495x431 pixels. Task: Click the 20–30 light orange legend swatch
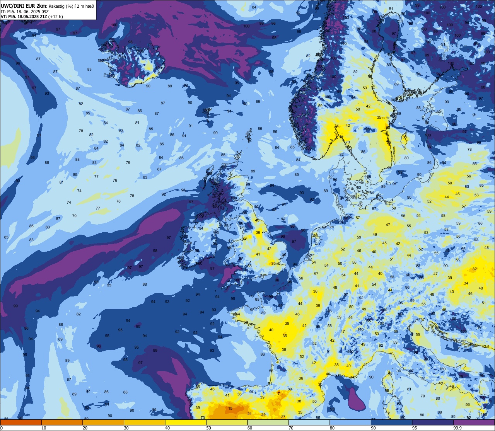[x=103, y=422]
